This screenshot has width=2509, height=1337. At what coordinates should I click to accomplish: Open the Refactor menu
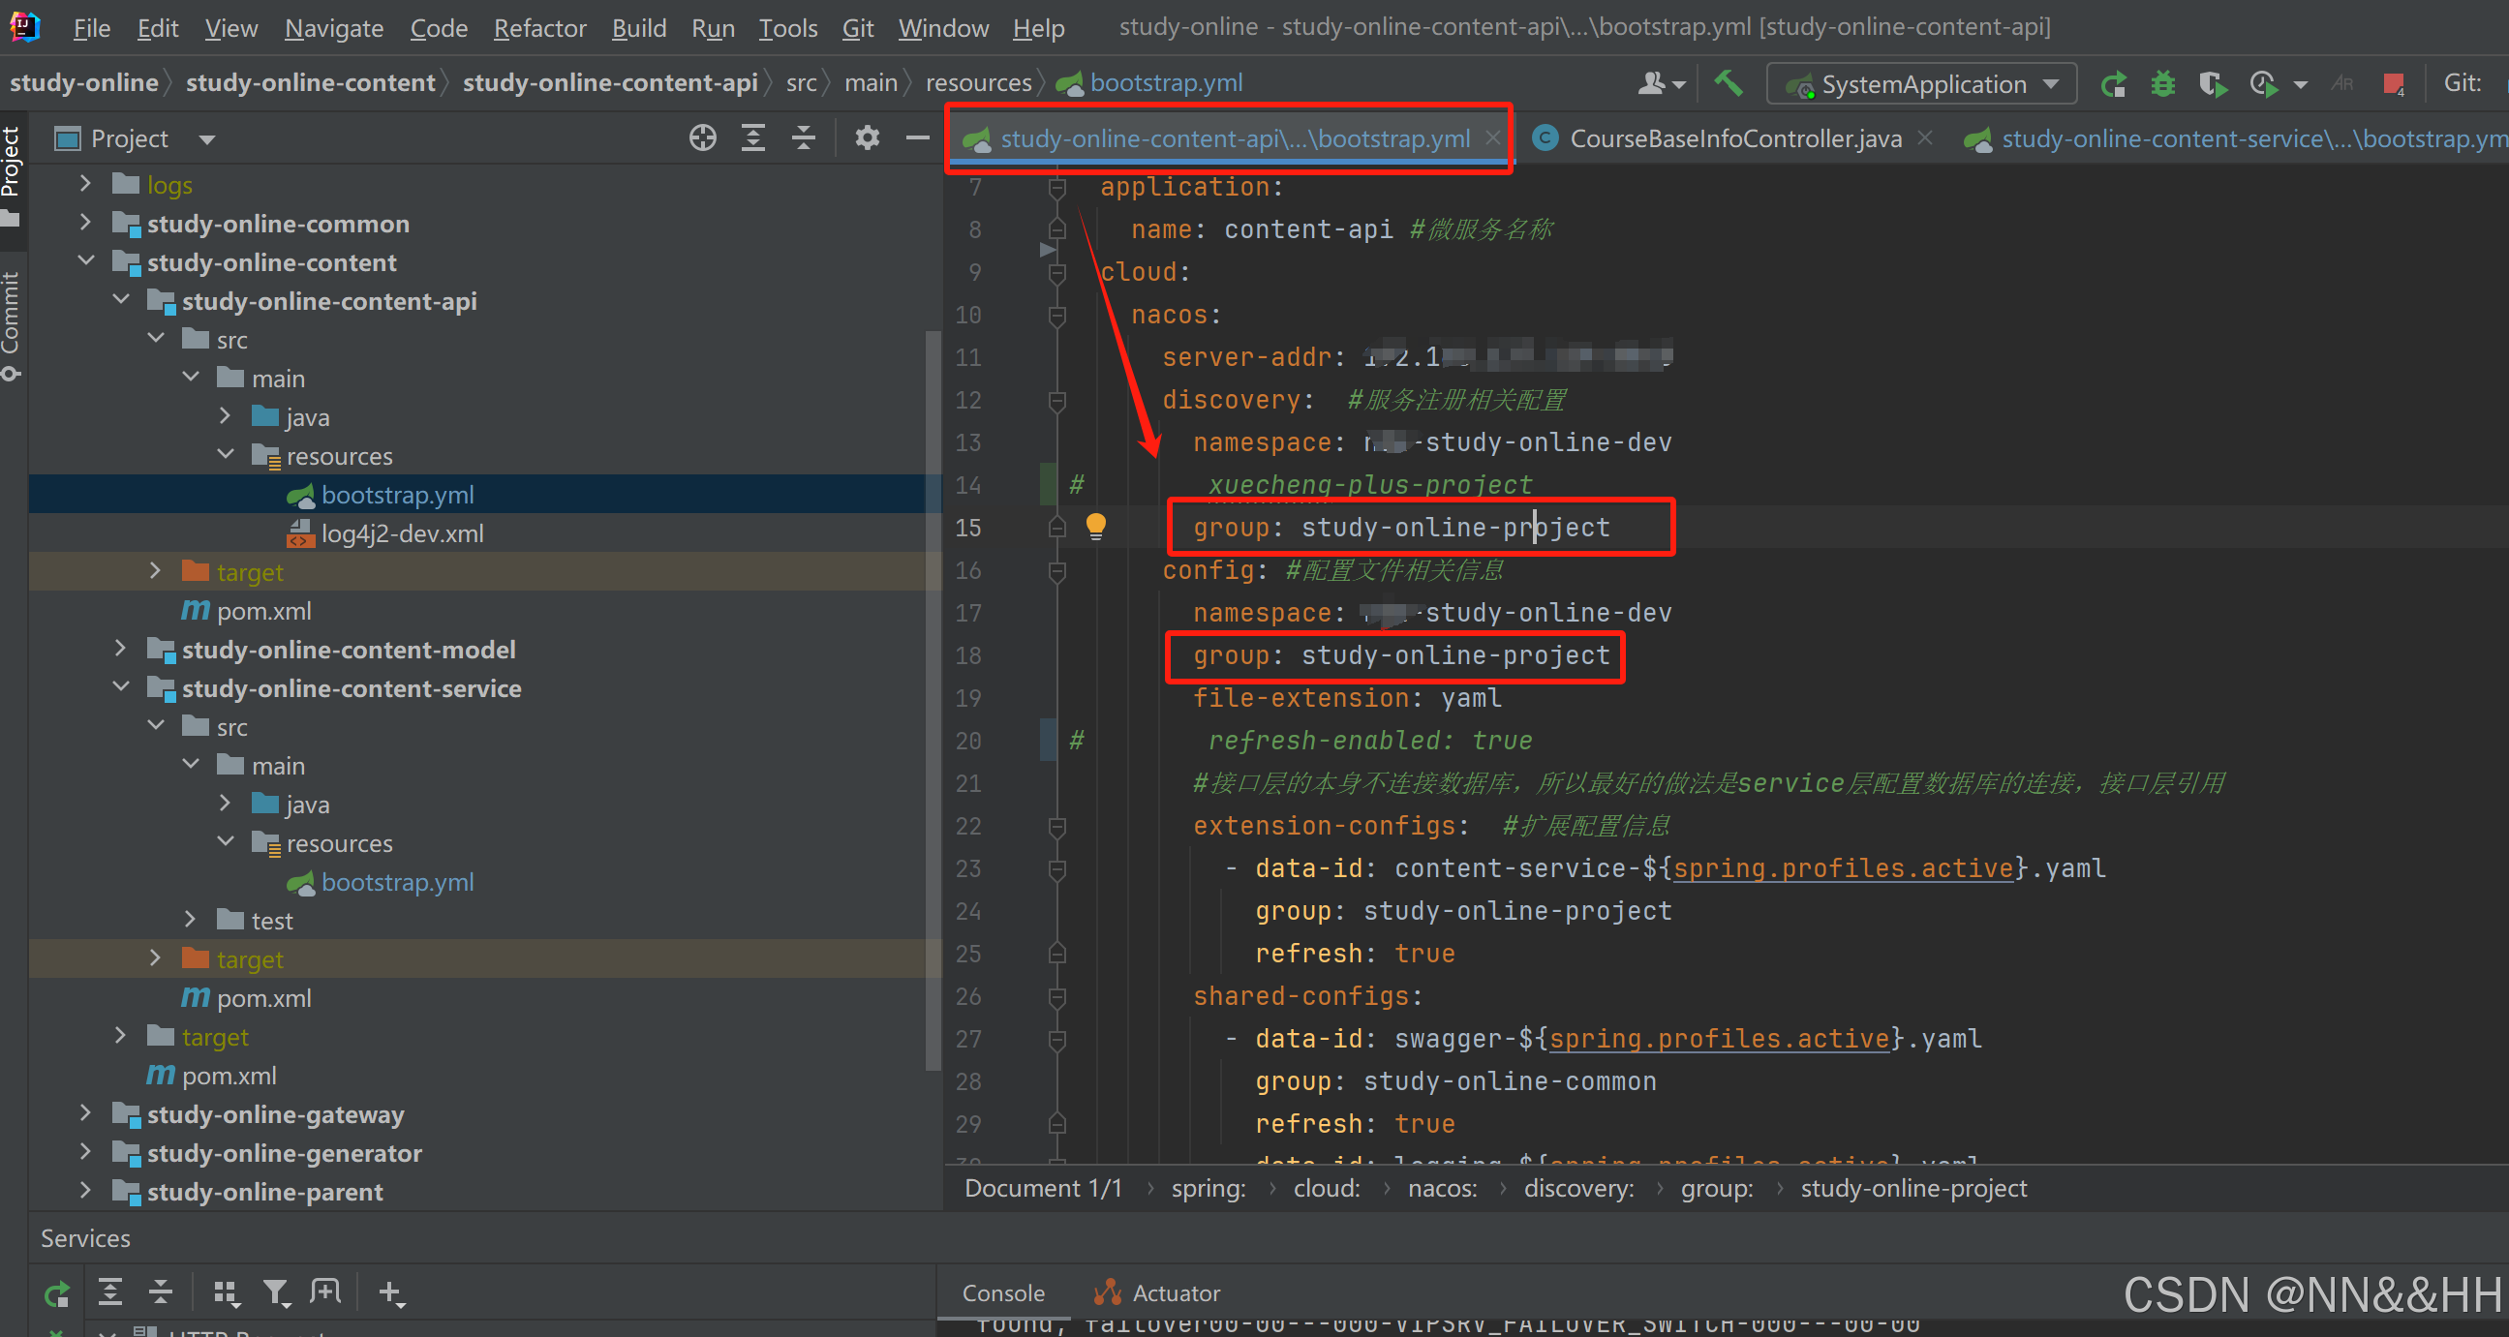539,28
